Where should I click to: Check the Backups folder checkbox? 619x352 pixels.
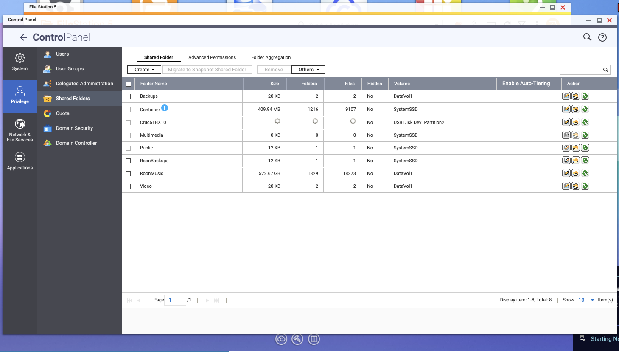tap(128, 96)
